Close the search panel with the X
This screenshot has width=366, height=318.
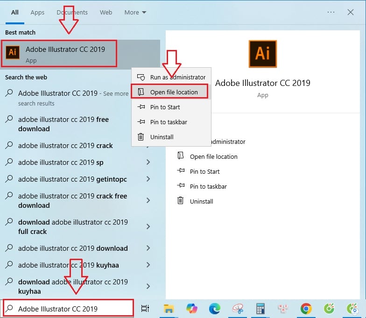[x=350, y=12]
